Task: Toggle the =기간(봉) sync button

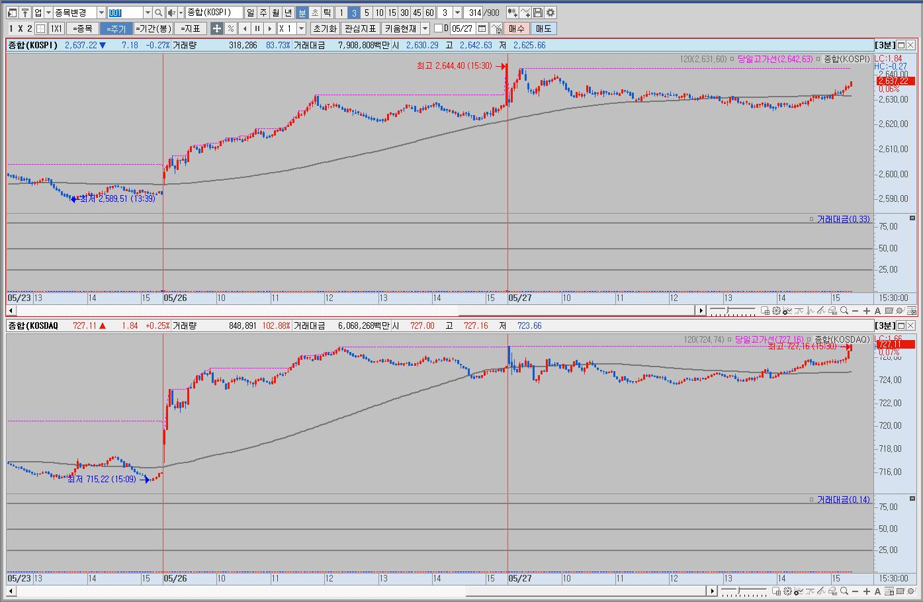Action: [154, 28]
